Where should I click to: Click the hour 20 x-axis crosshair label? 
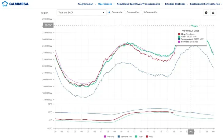tap(191, 132)
